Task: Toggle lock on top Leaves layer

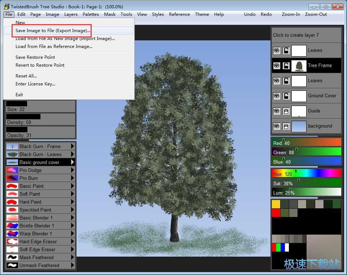Action: click(x=286, y=50)
